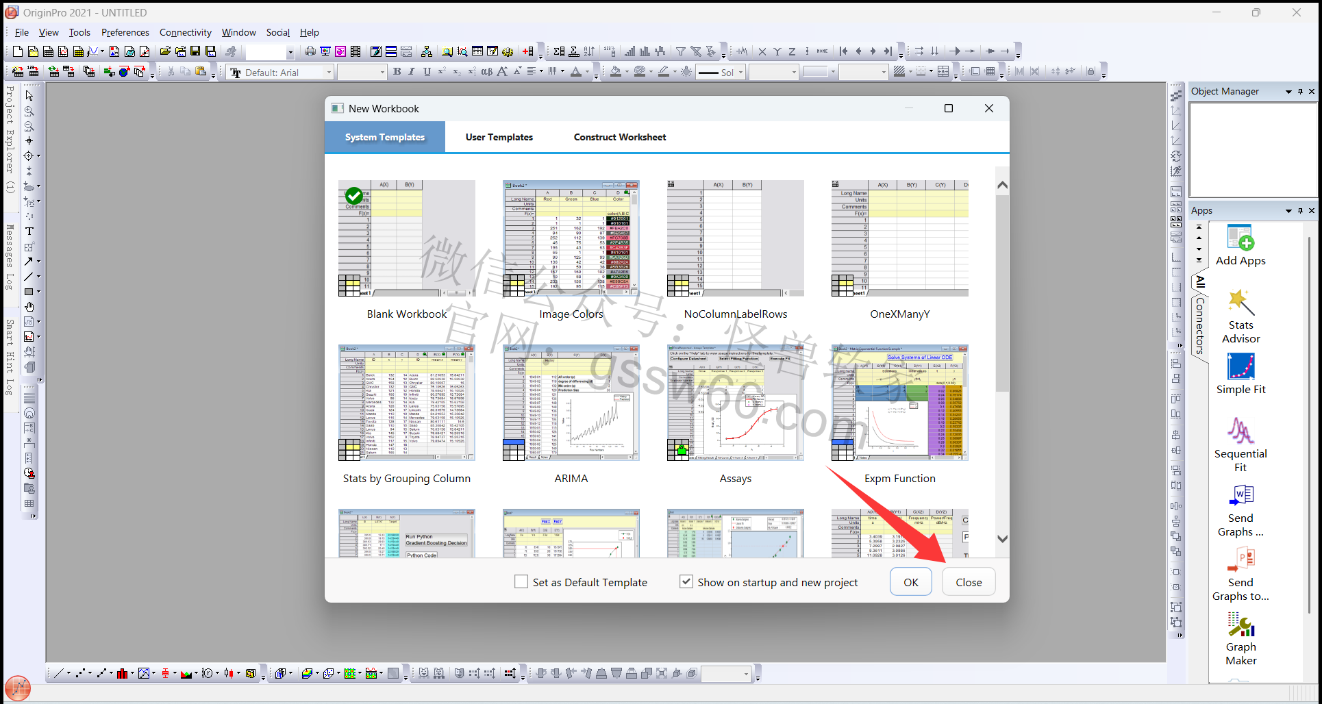This screenshot has width=1322, height=704.
Task: Click the line color pencil swatch
Action: (x=663, y=71)
